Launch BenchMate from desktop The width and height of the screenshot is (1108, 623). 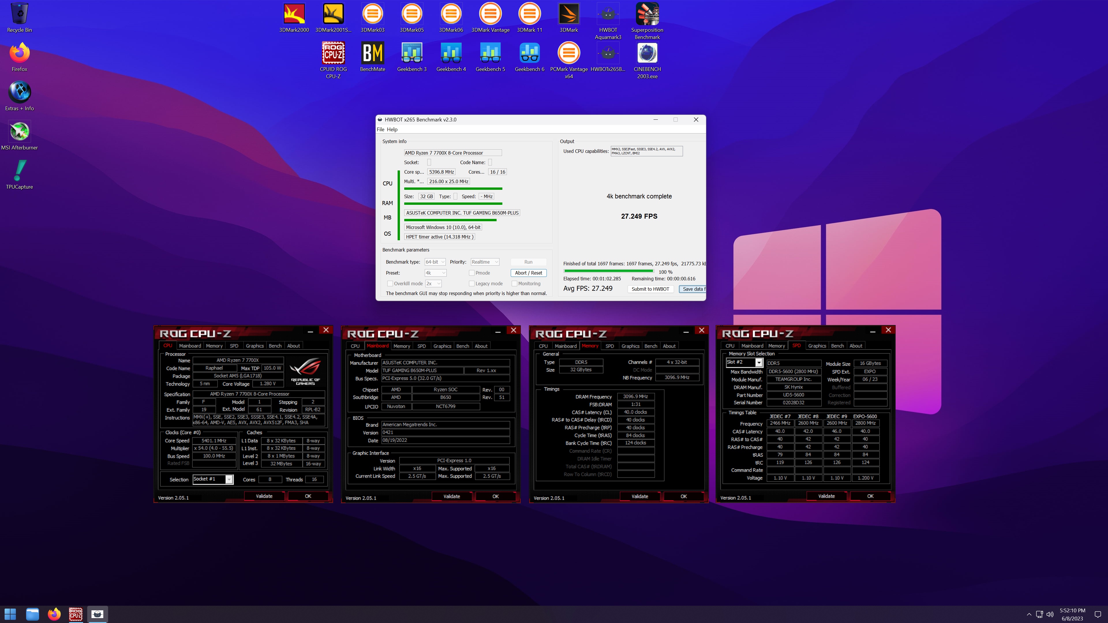click(x=373, y=57)
